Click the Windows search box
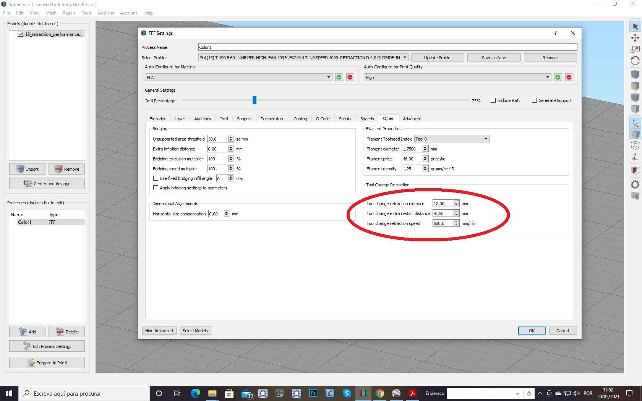The image size is (642, 401). coord(84,393)
